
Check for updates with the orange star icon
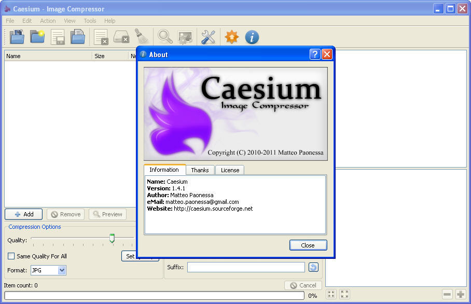pos(231,37)
